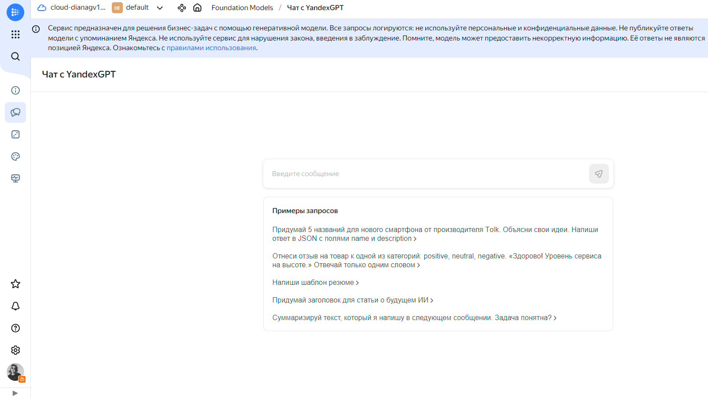
Task: Open правилами использования link
Action: click(210, 48)
